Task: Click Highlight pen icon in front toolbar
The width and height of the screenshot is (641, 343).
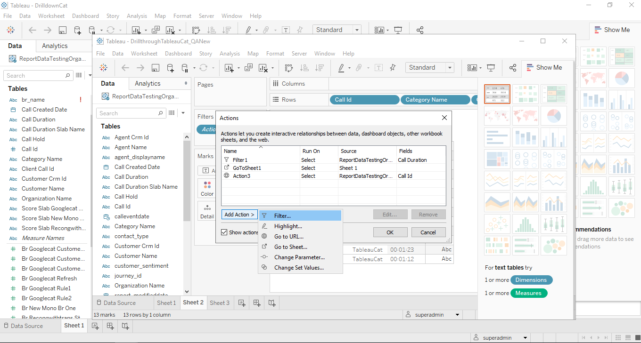Action: click(341, 68)
